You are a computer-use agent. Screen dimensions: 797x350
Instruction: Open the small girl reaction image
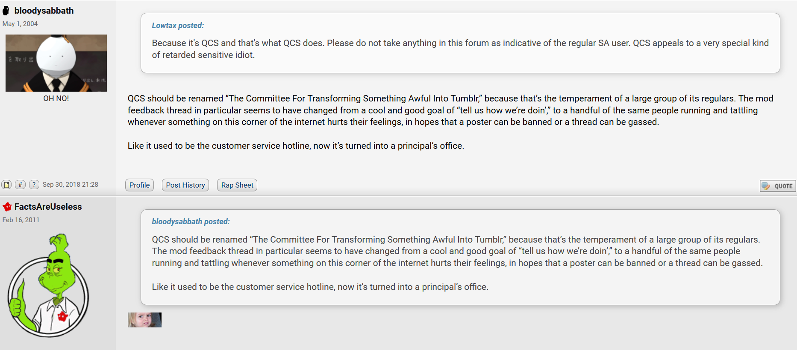click(144, 320)
